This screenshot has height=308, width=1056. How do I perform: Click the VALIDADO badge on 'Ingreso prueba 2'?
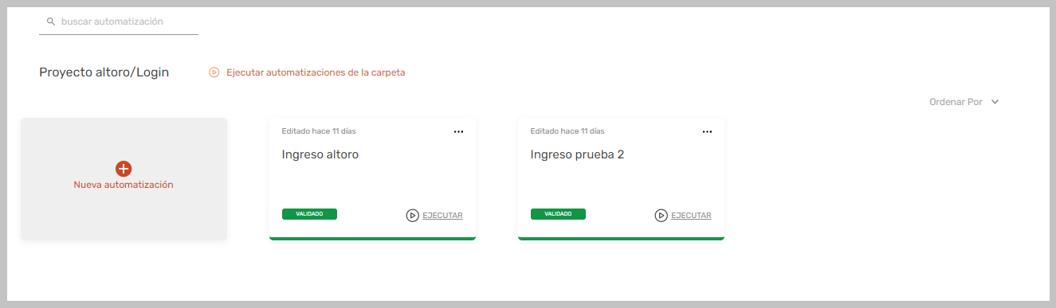558,214
